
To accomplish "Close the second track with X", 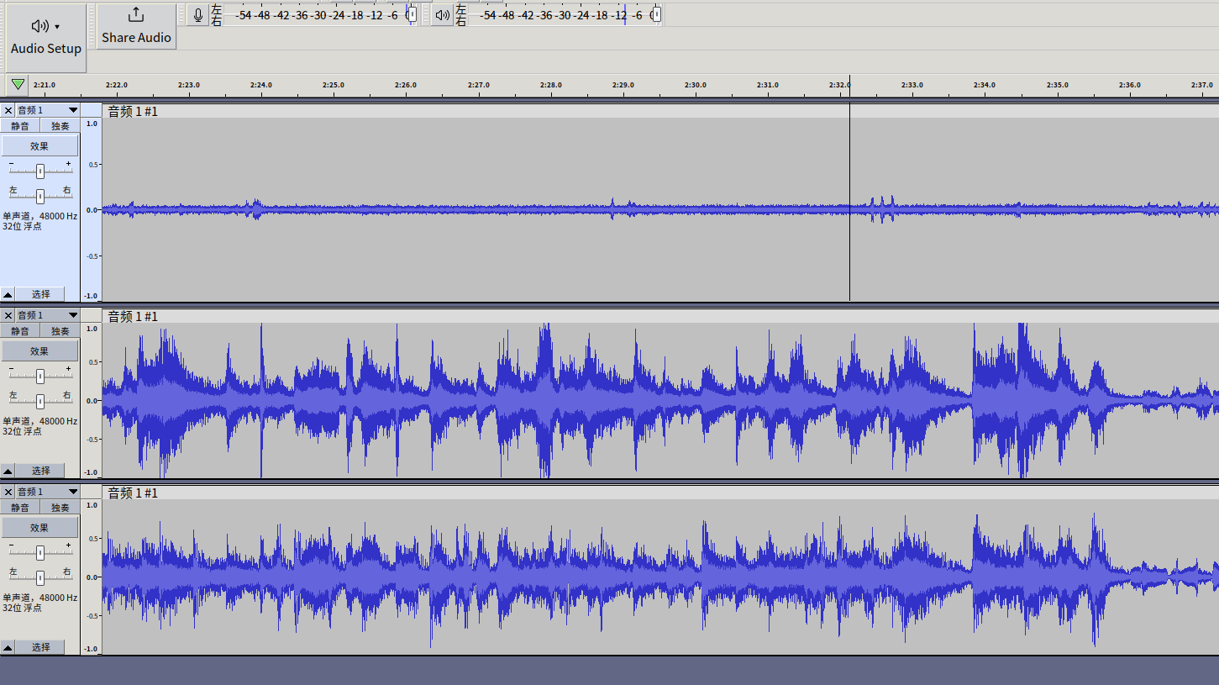I will click(x=8, y=315).
